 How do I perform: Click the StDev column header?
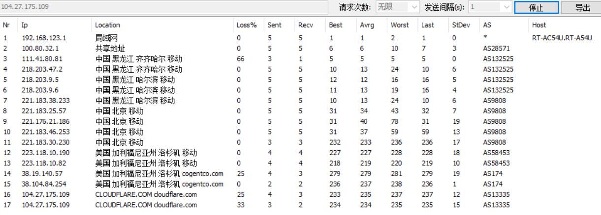(460, 25)
